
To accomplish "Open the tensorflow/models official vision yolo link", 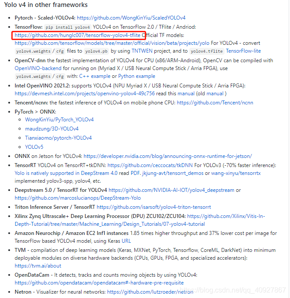I will coord(112,43).
